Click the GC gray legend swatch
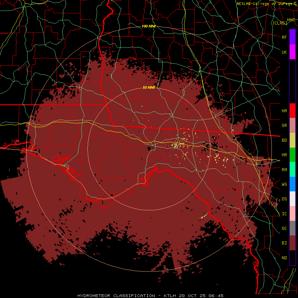This screenshot has height=298, width=298. click(292, 228)
